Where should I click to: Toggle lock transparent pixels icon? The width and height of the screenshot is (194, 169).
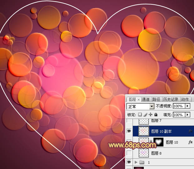[x=140, y=115]
